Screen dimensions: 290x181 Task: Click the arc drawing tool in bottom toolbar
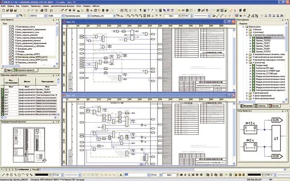coord(23,175)
